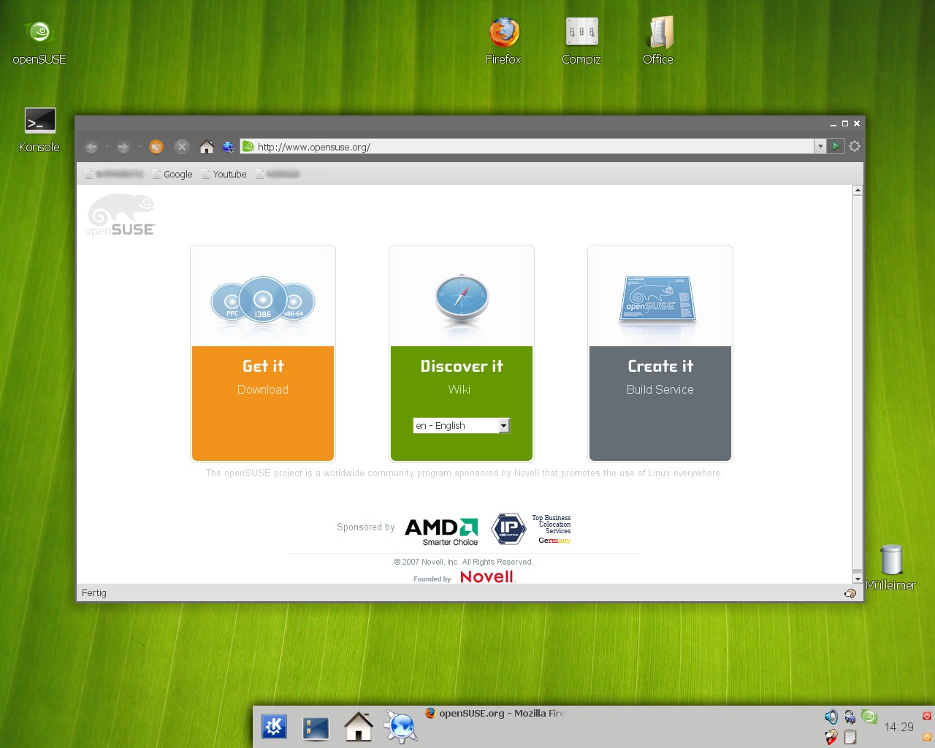Click the Klipper clipboard tray icon
Viewport: 935px width, 748px height.
850,737
